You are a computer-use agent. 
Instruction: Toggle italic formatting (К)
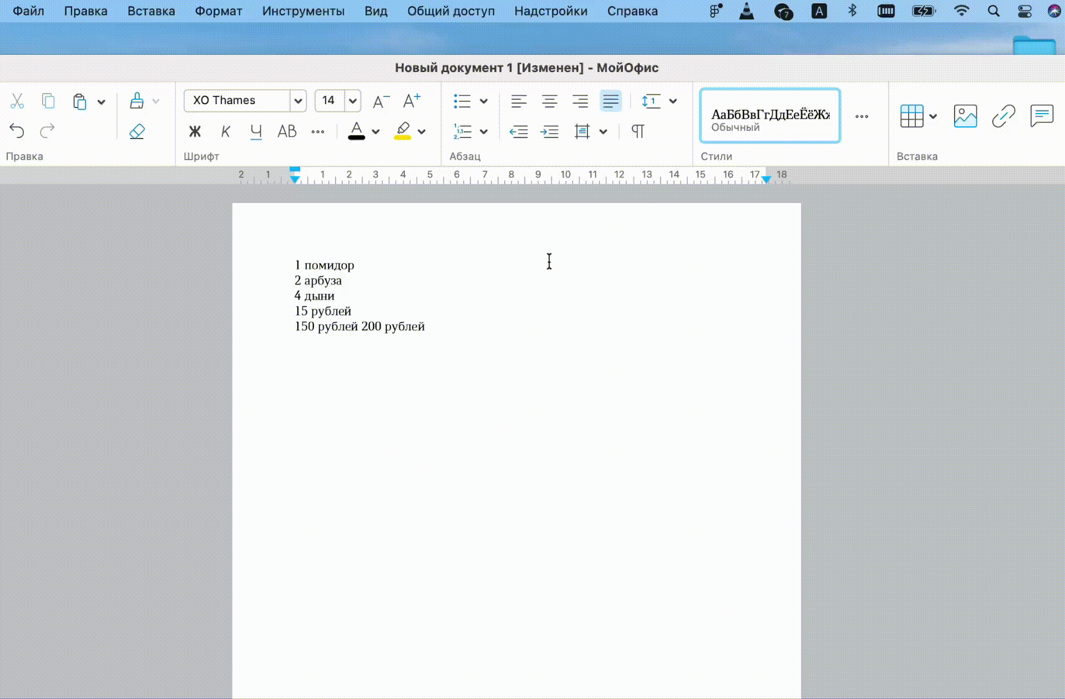point(225,131)
